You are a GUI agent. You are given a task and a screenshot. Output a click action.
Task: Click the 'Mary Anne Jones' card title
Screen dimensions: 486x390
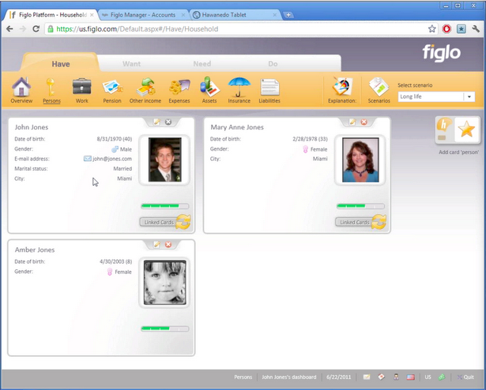pos(237,127)
